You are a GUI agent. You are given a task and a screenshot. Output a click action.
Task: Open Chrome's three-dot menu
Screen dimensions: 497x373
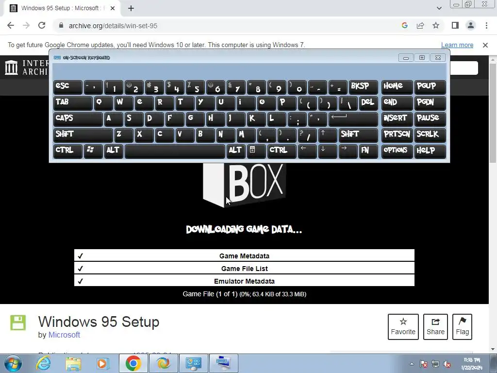[486, 25]
